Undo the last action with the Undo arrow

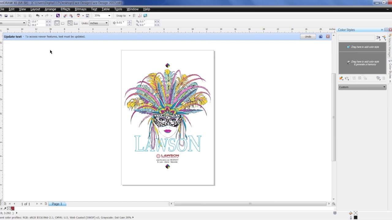point(38,16)
